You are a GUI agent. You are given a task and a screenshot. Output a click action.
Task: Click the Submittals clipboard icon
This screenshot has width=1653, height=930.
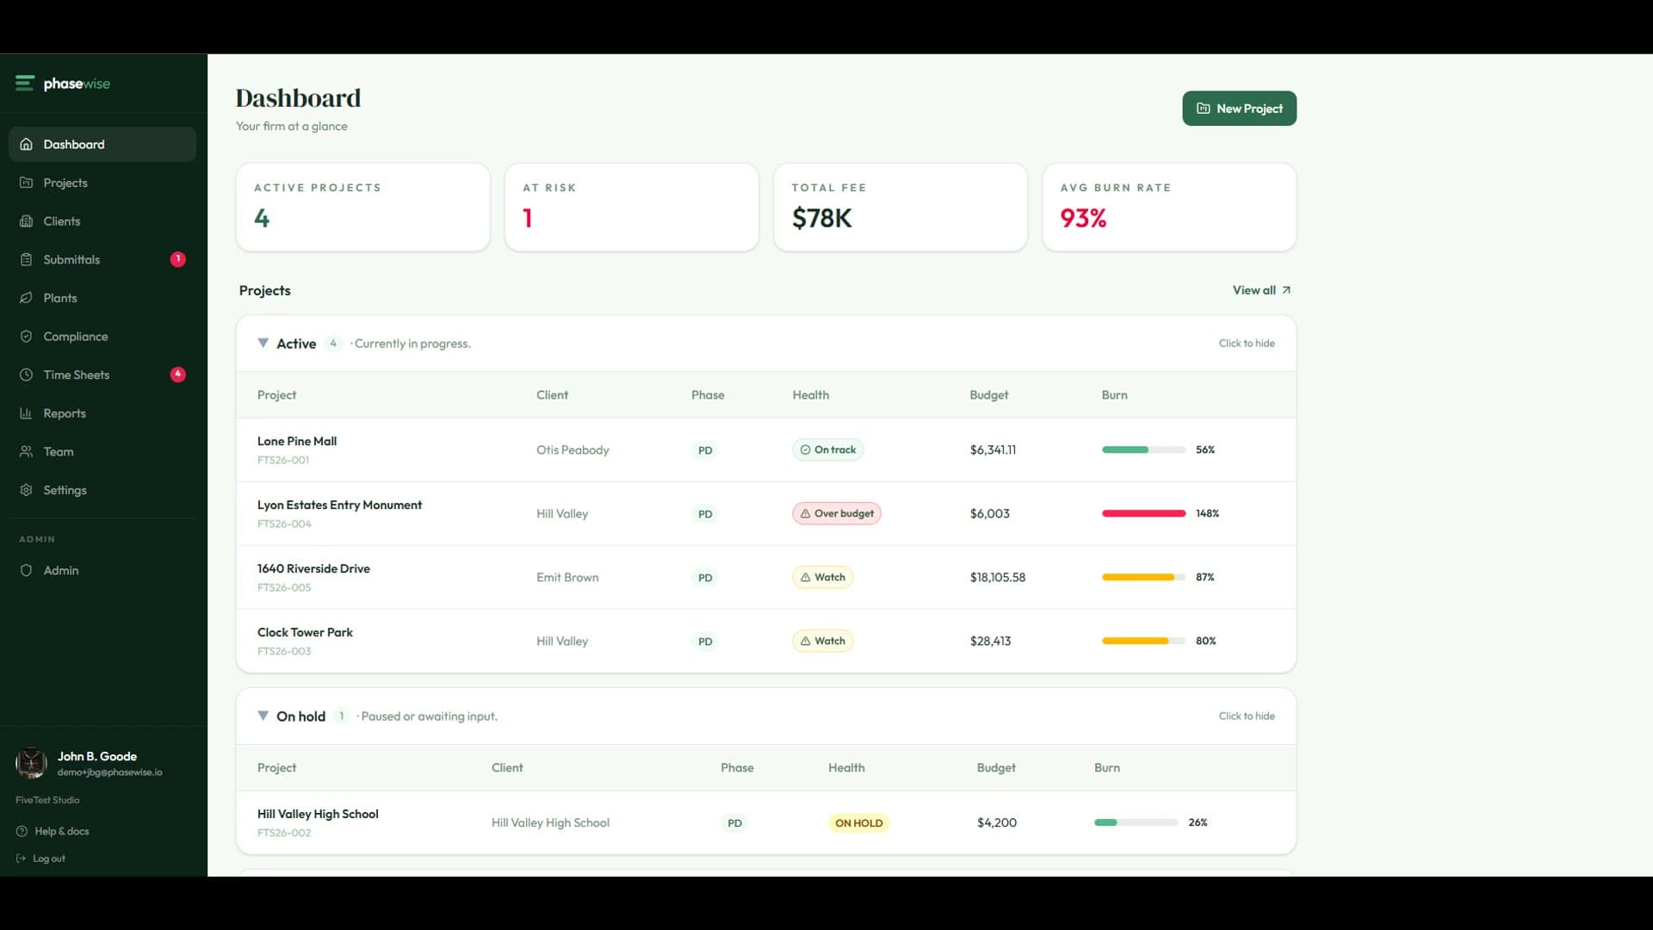tap(26, 259)
